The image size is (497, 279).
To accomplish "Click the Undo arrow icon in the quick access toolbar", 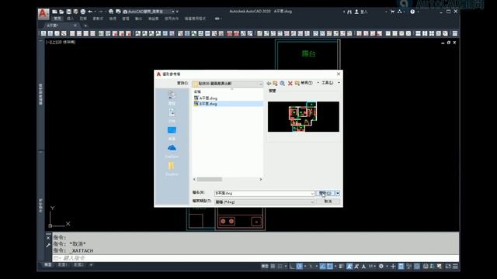I will (90, 12).
